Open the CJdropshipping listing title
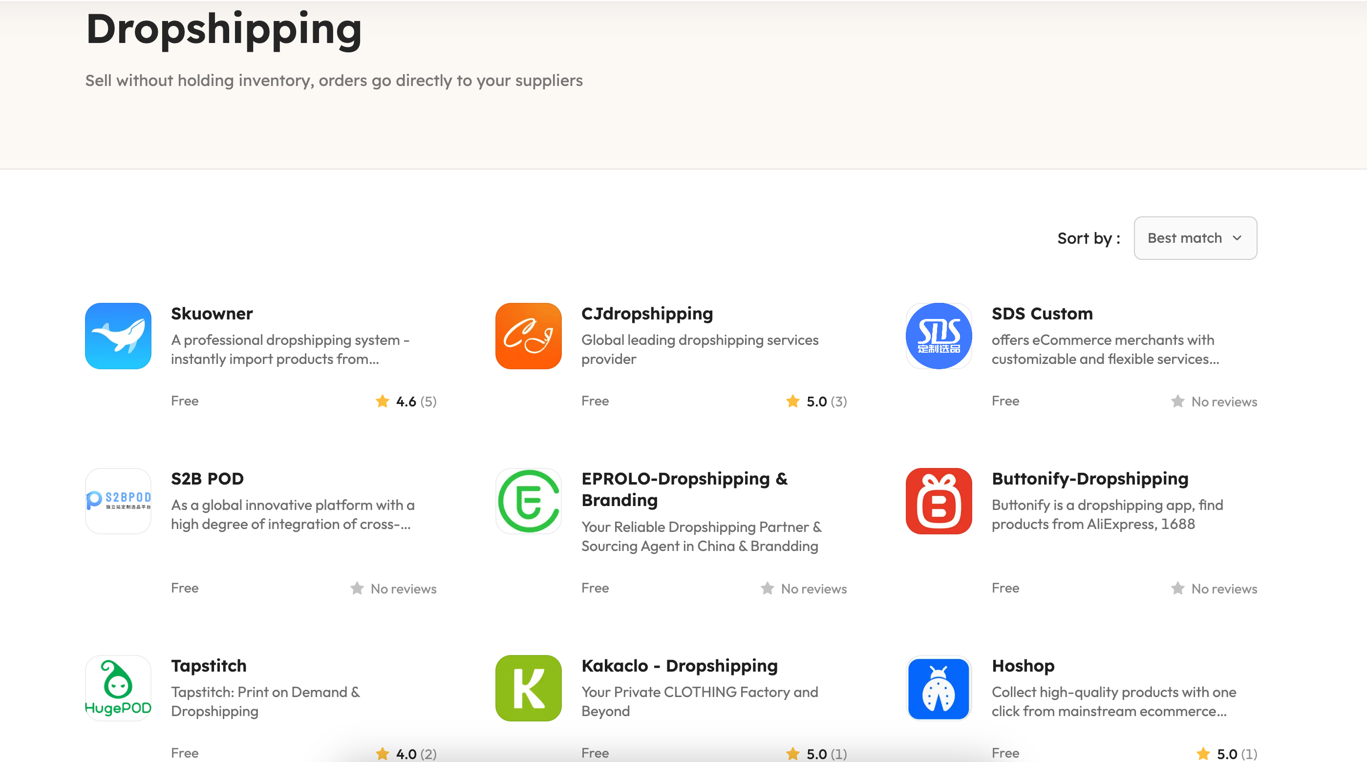Screen dimensions: 1367x762 click(647, 313)
